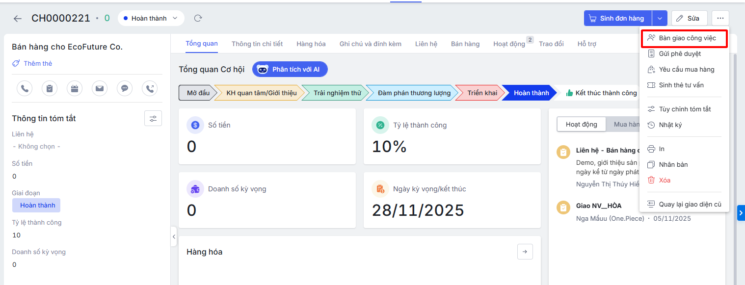Click the chat bubble message icon

click(125, 88)
